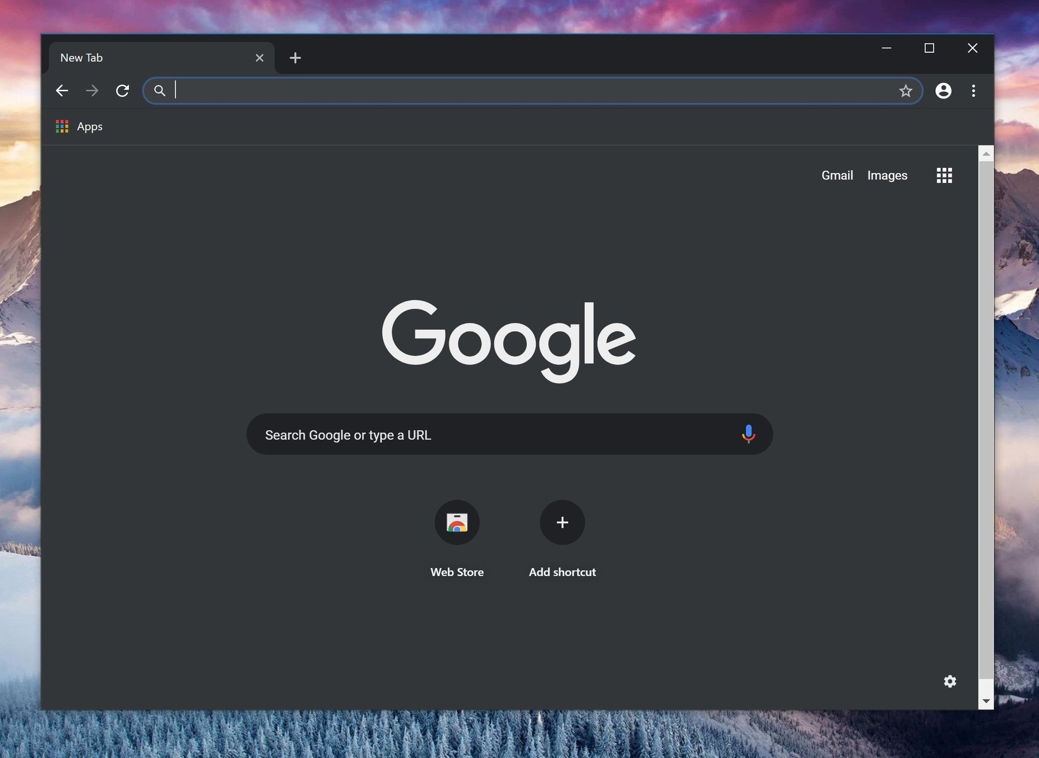The image size is (1039, 758).
Task: Open the Google apps grid
Action: click(944, 175)
